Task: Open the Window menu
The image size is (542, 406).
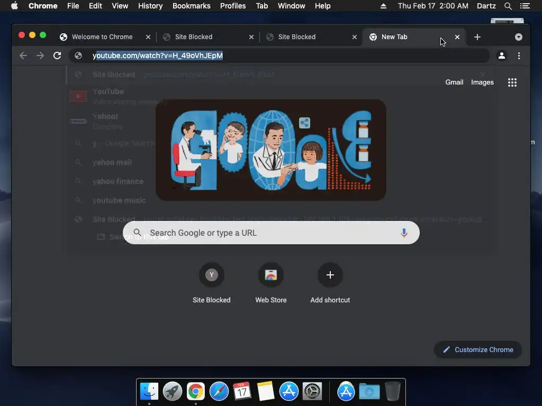Action: [x=292, y=6]
